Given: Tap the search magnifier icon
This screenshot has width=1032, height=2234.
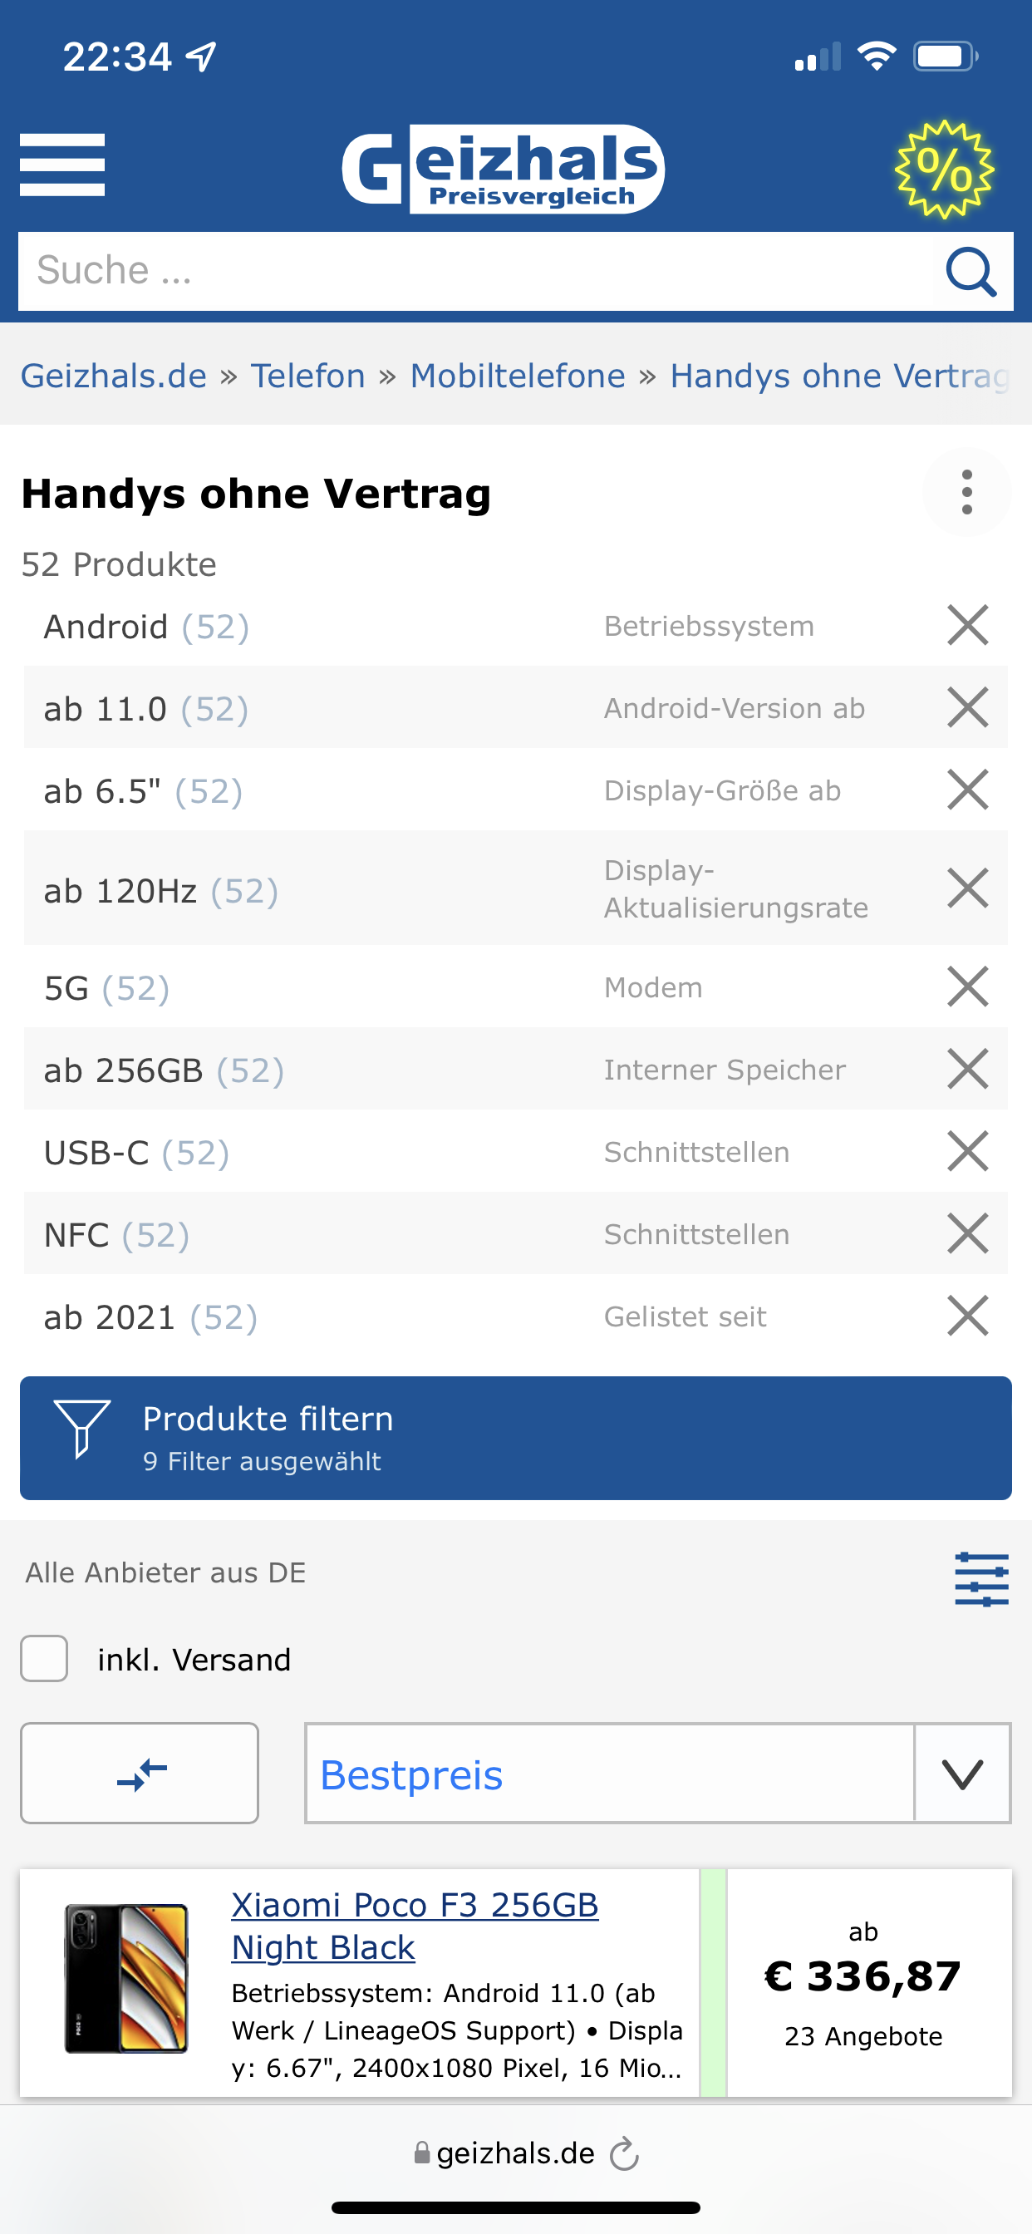Looking at the screenshot, I should click(x=971, y=273).
